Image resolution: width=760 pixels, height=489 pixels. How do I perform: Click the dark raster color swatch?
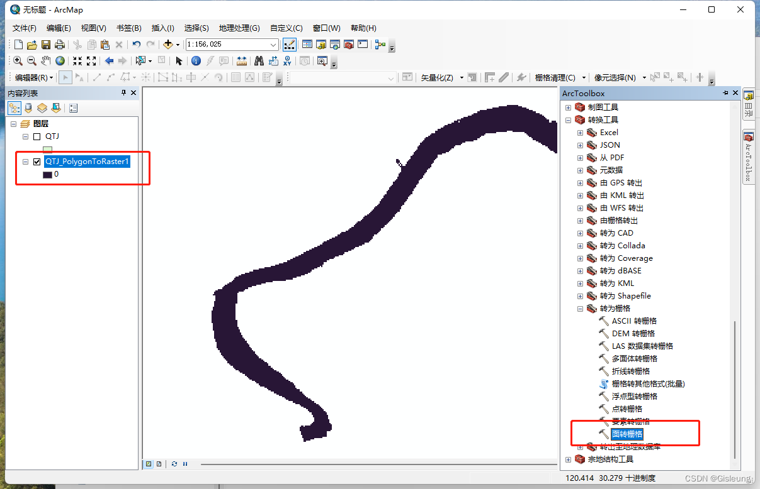tap(47, 175)
